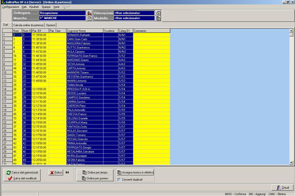
Task: Open the Risultati menu
Action: pyautogui.click(x=34, y=7)
